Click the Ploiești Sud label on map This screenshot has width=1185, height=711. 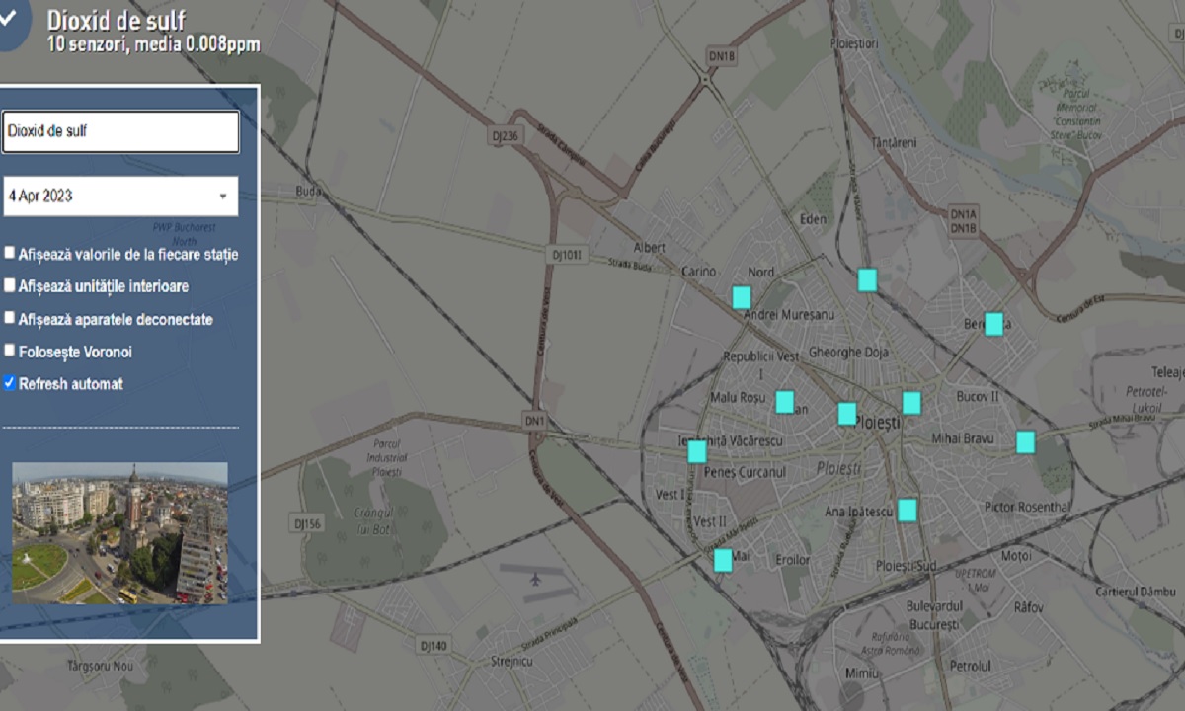pyautogui.click(x=907, y=565)
